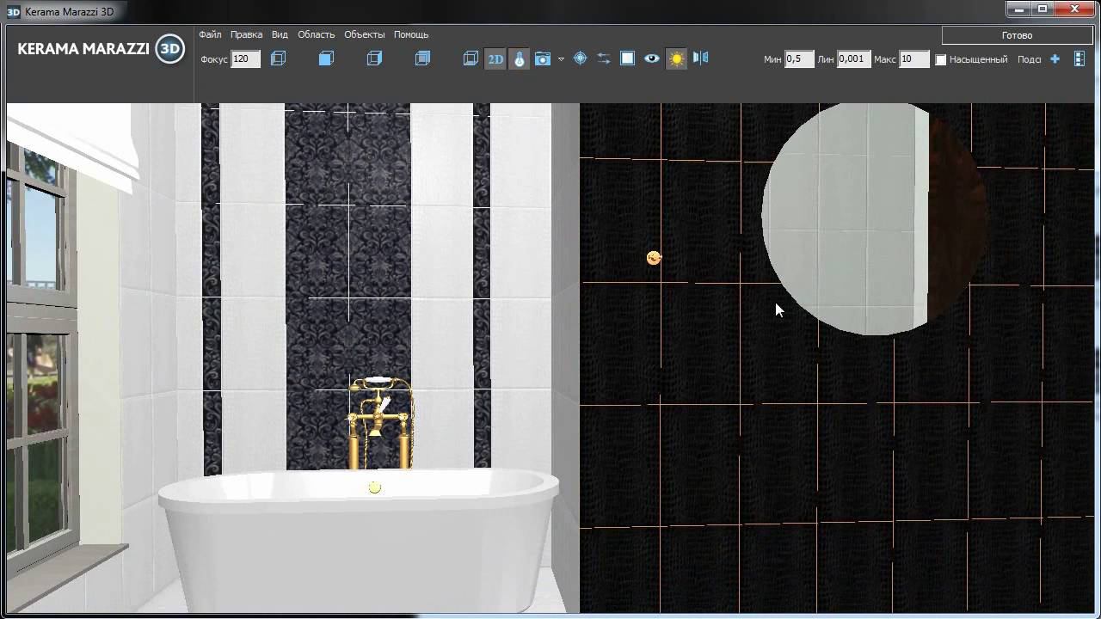Open the Правка menu
The width and height of the screenshot is (1101, 619).
pyautogui.click(x=246, y=34)
